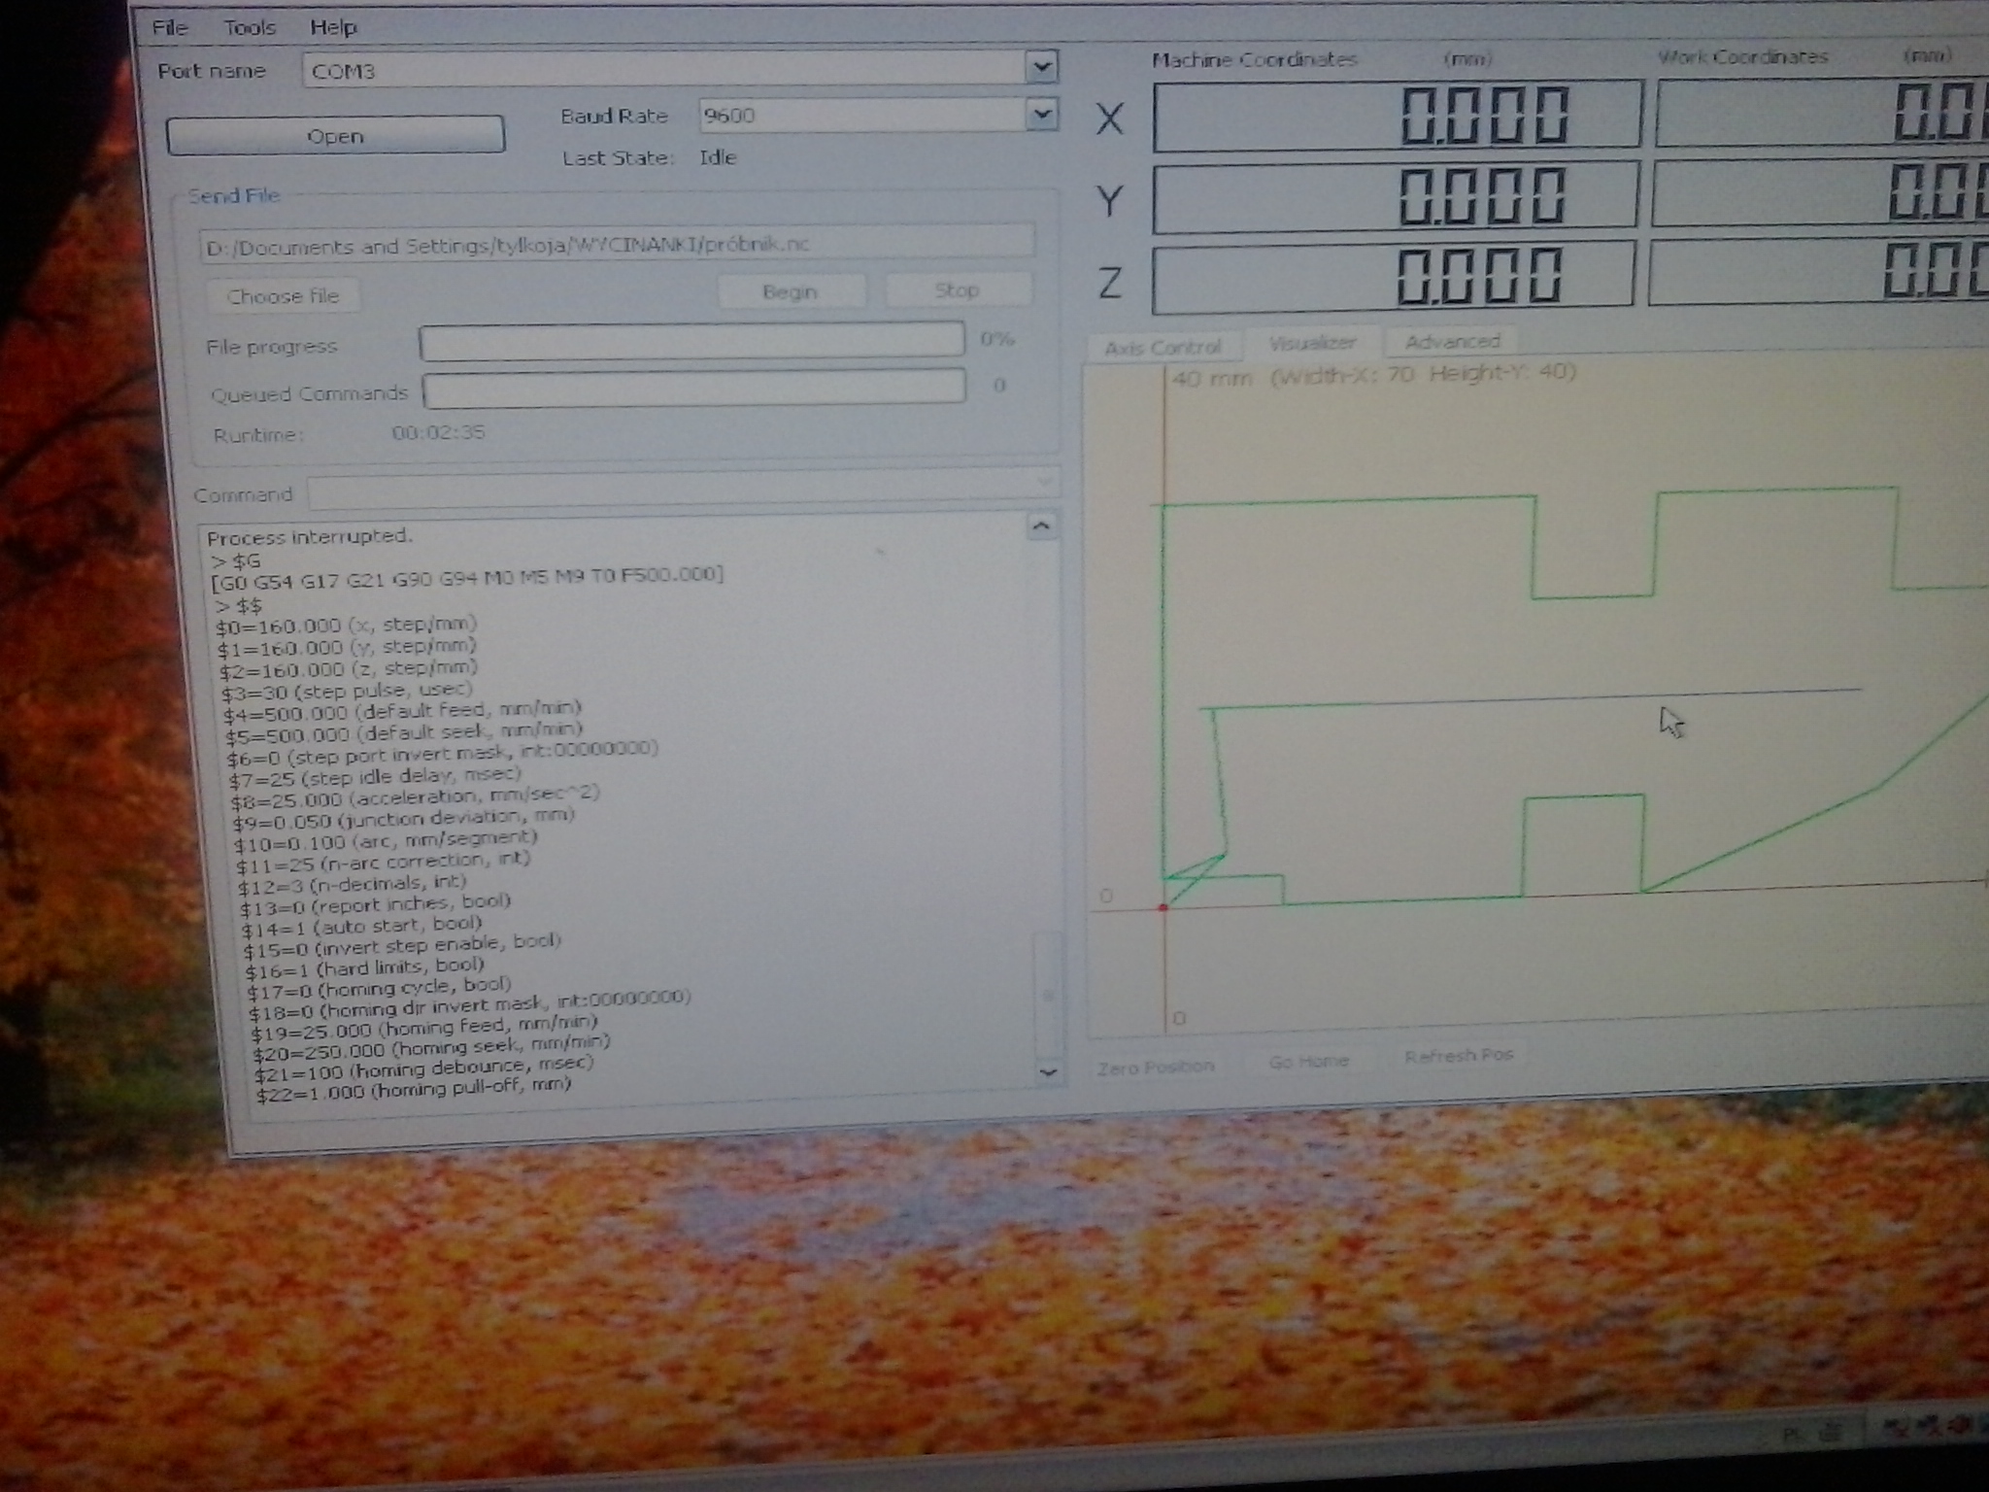The height and width of the screenshot is (1492, 1989).
Task: Expand the Port name dropdown arrow
Action: click(x=1041, y=68)
